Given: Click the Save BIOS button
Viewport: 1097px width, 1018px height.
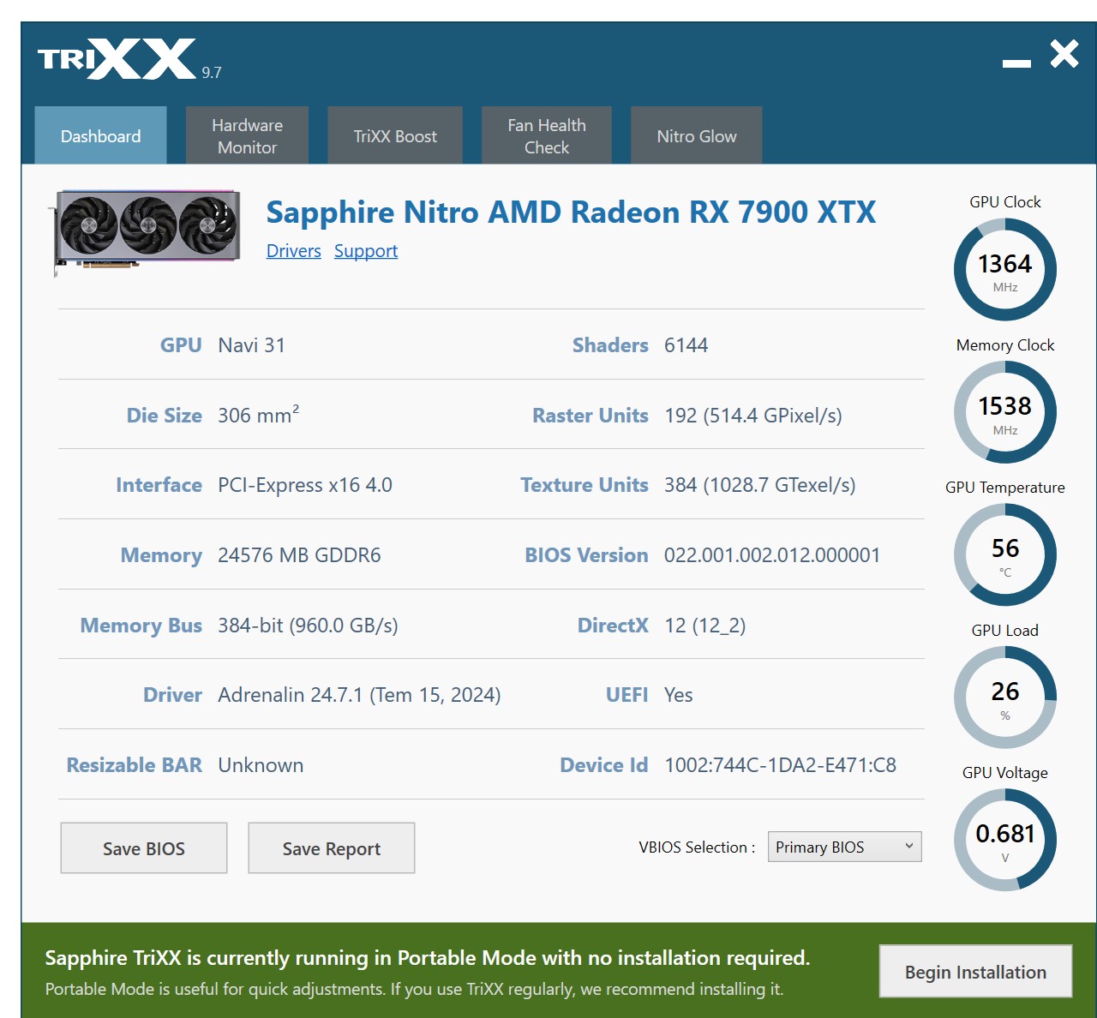Looking at the screenshot, I should (x=144, y=848).
